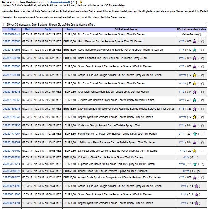Click the yellow star in La vie est belle row
The height and width of the screenshot is (209, 208).
click(x=194, y=151)
